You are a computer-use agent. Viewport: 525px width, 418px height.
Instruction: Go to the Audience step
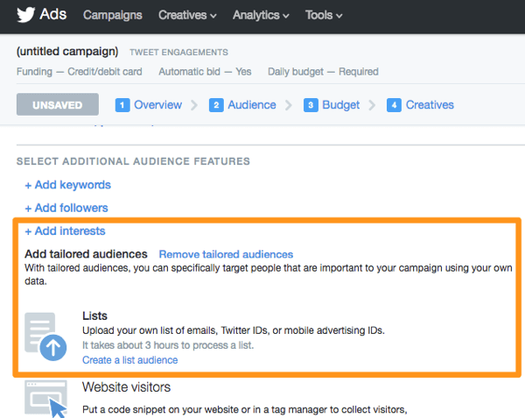coord(252,105)
